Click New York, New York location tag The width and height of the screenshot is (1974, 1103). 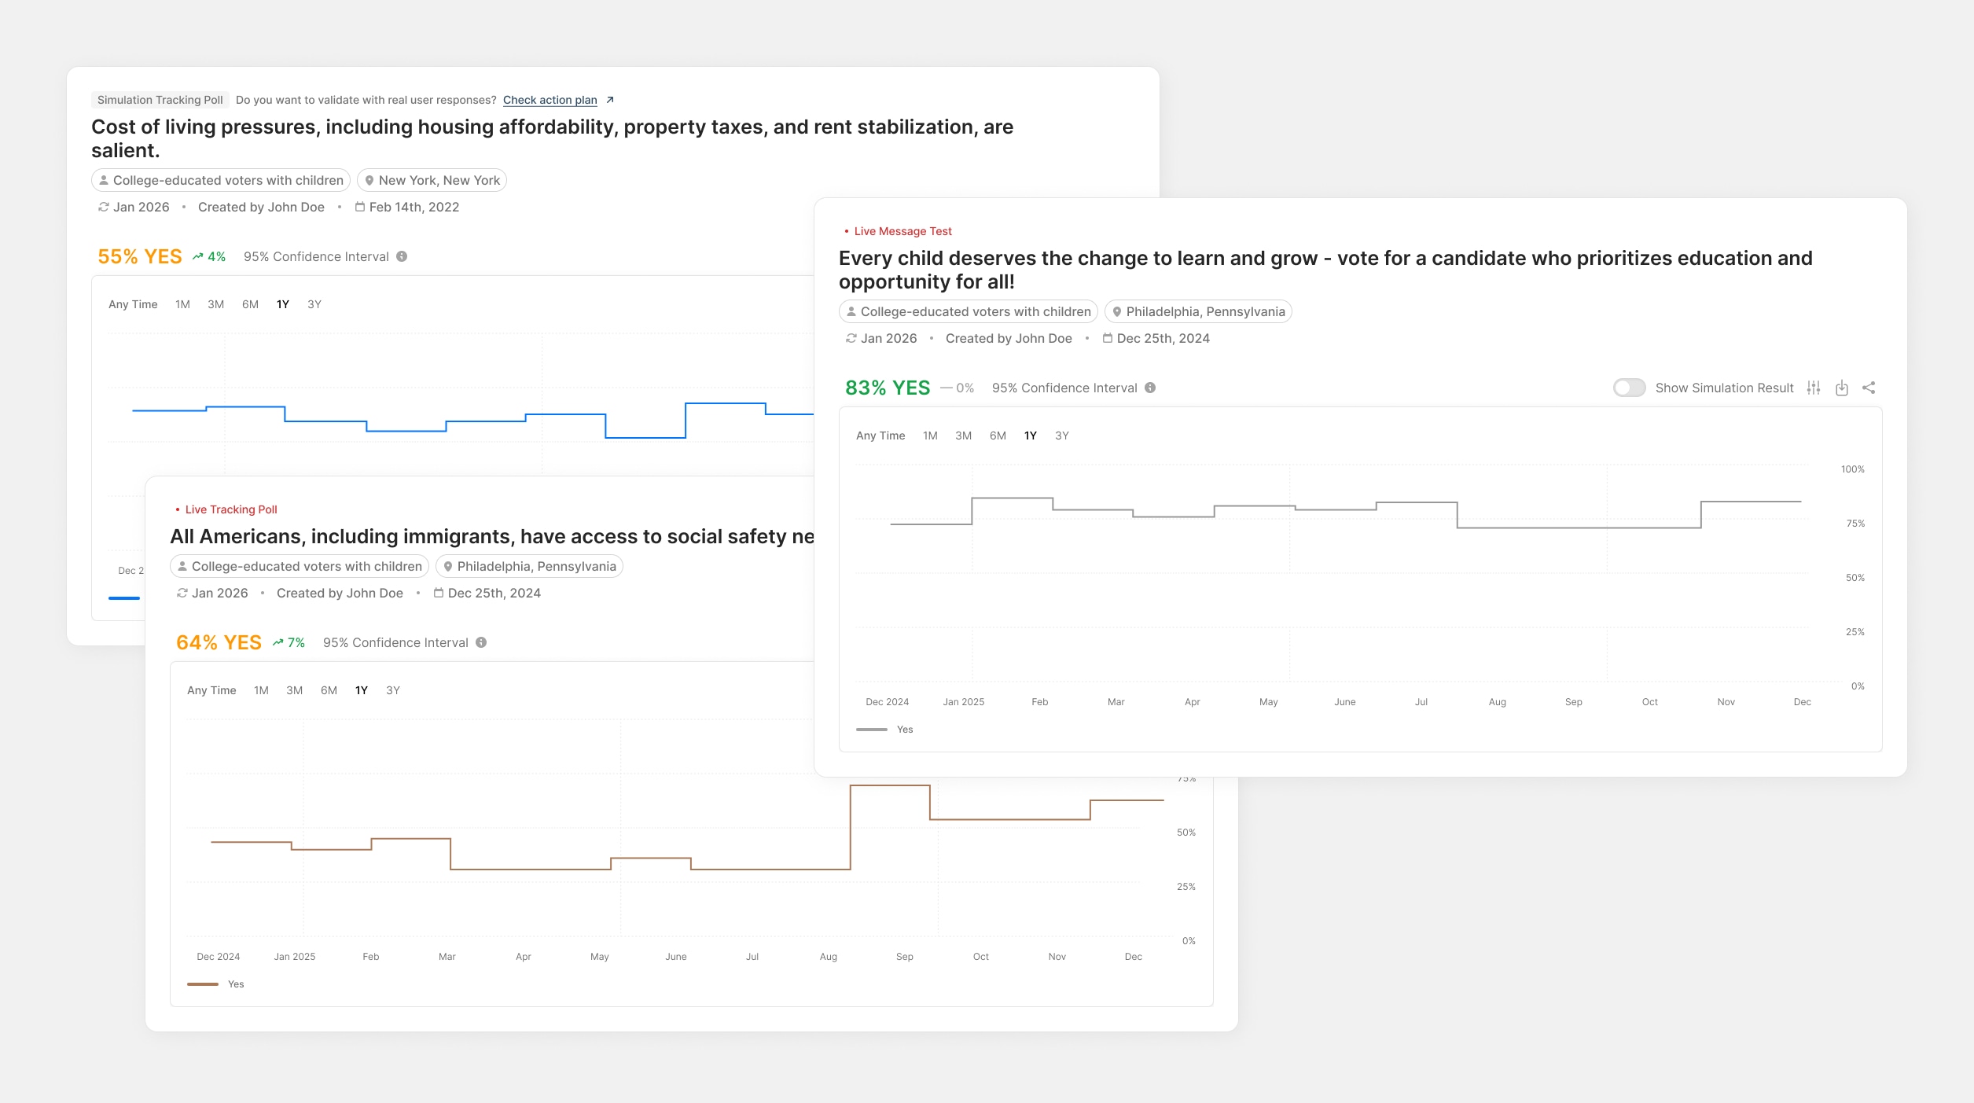pyautogui.click(x=432, y=180)
